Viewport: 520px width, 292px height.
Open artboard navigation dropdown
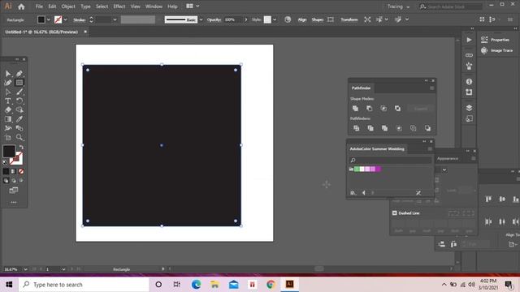63,269
